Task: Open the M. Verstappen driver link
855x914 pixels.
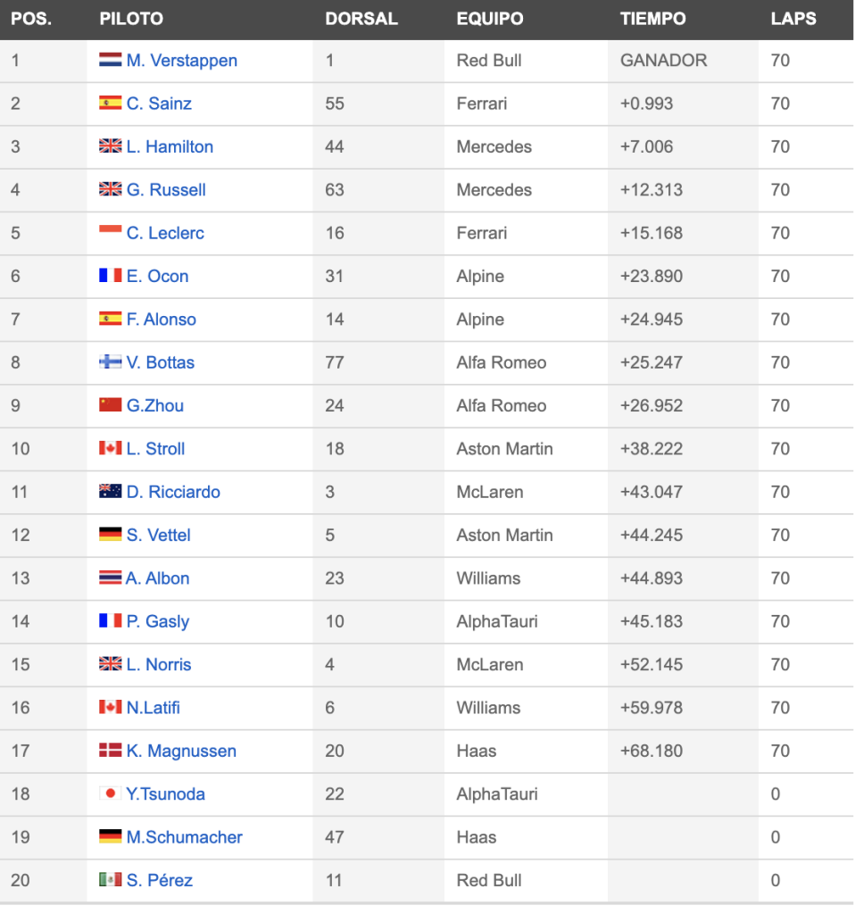Action: (182, 61)
